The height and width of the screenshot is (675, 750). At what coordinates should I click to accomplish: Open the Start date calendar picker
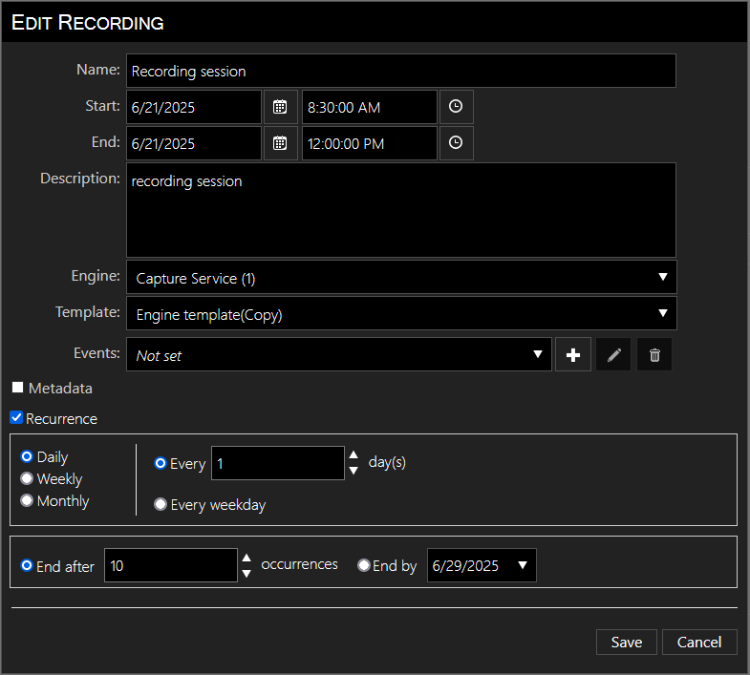(279, 107)
